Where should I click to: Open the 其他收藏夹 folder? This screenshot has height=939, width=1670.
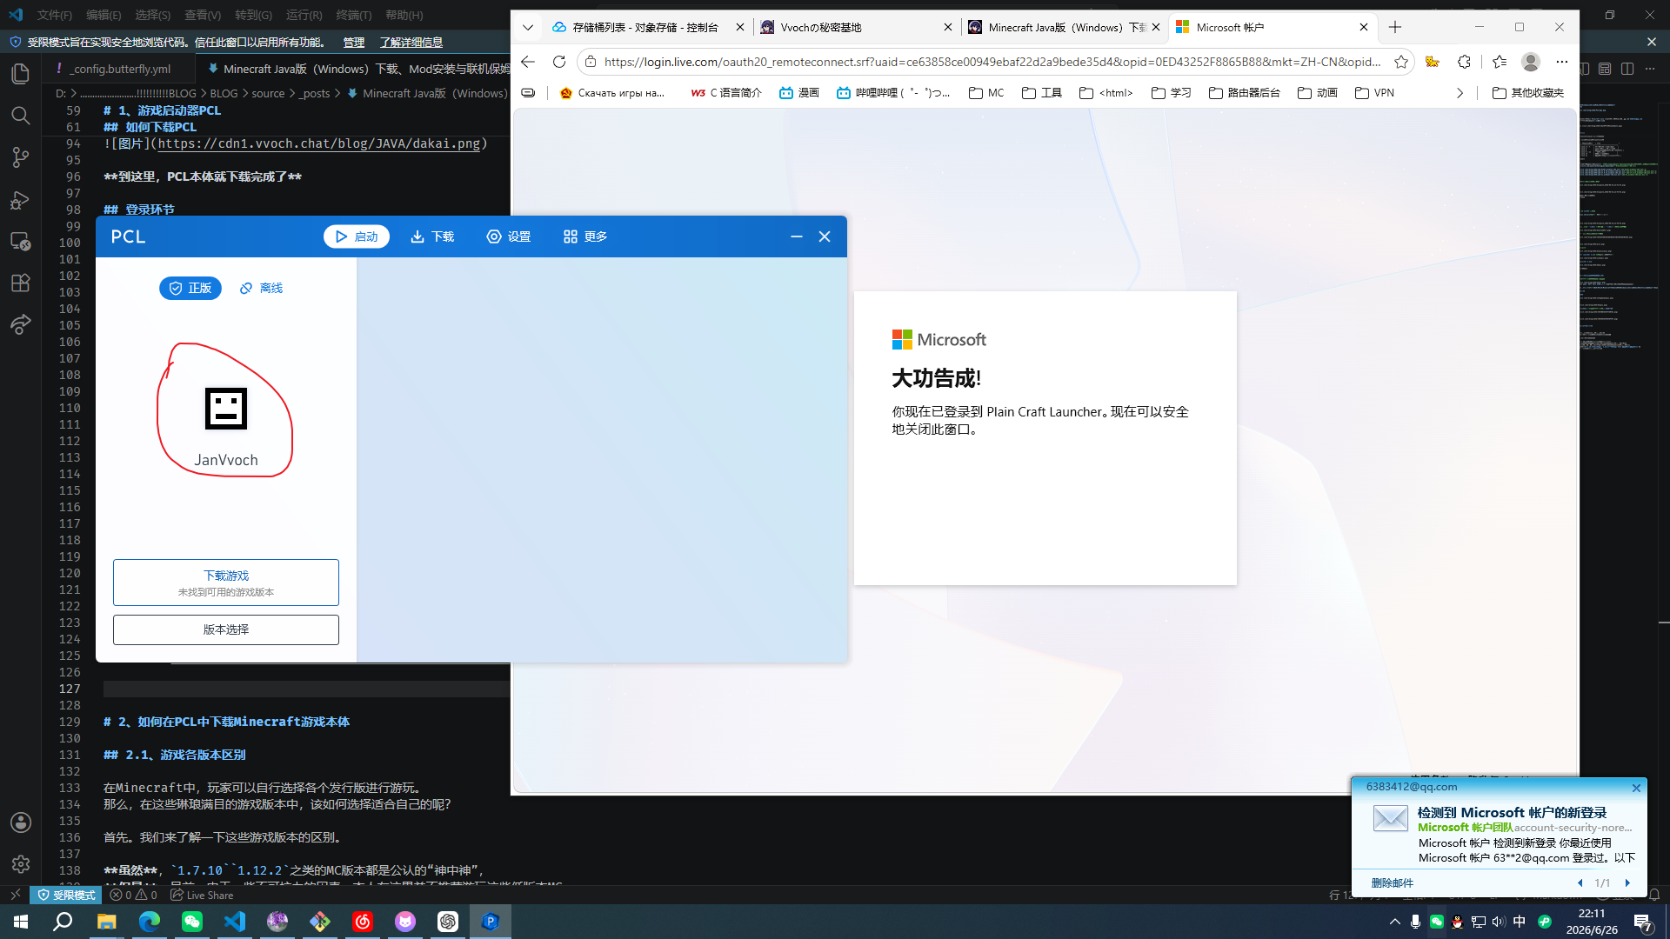tap(1528, 93)
